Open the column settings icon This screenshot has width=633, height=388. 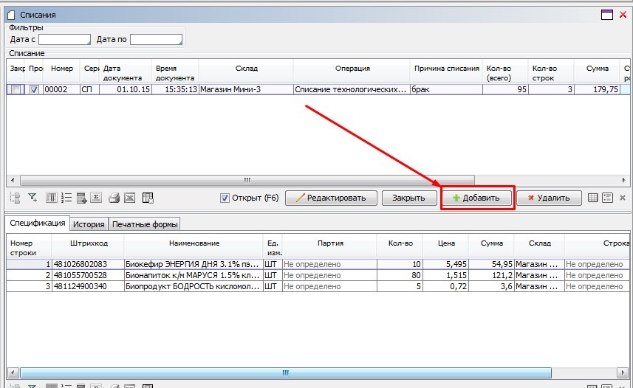pos(51,198)
